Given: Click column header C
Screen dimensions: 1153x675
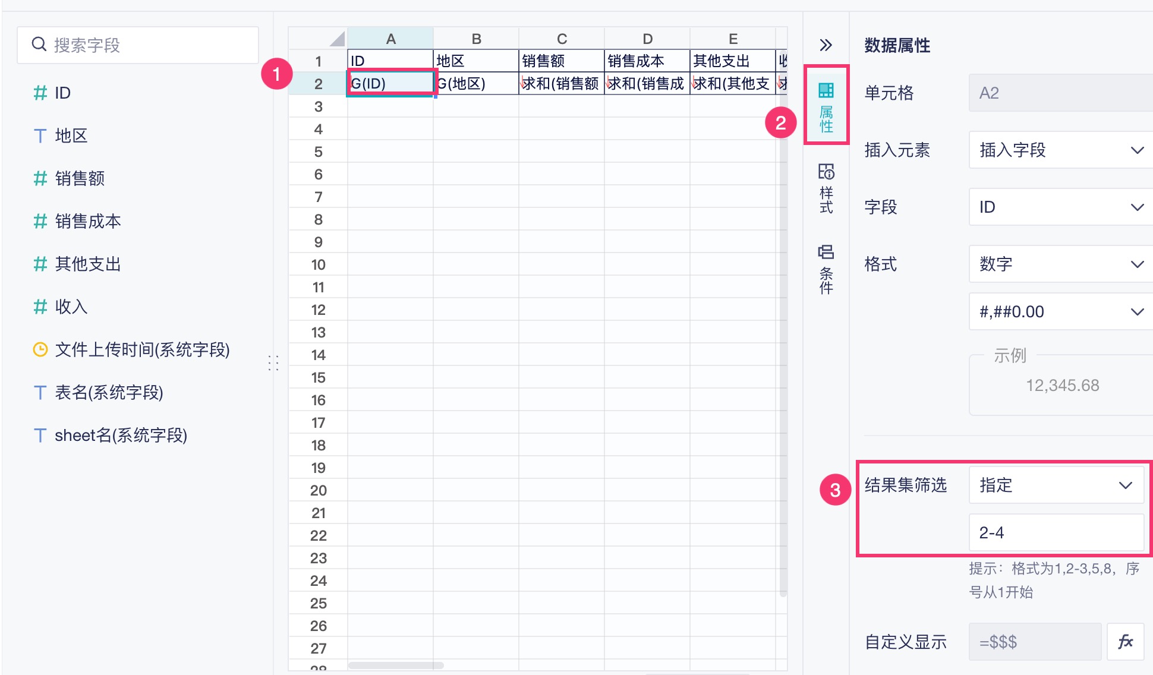Looking at the screenshot, I should click(562, 39).
